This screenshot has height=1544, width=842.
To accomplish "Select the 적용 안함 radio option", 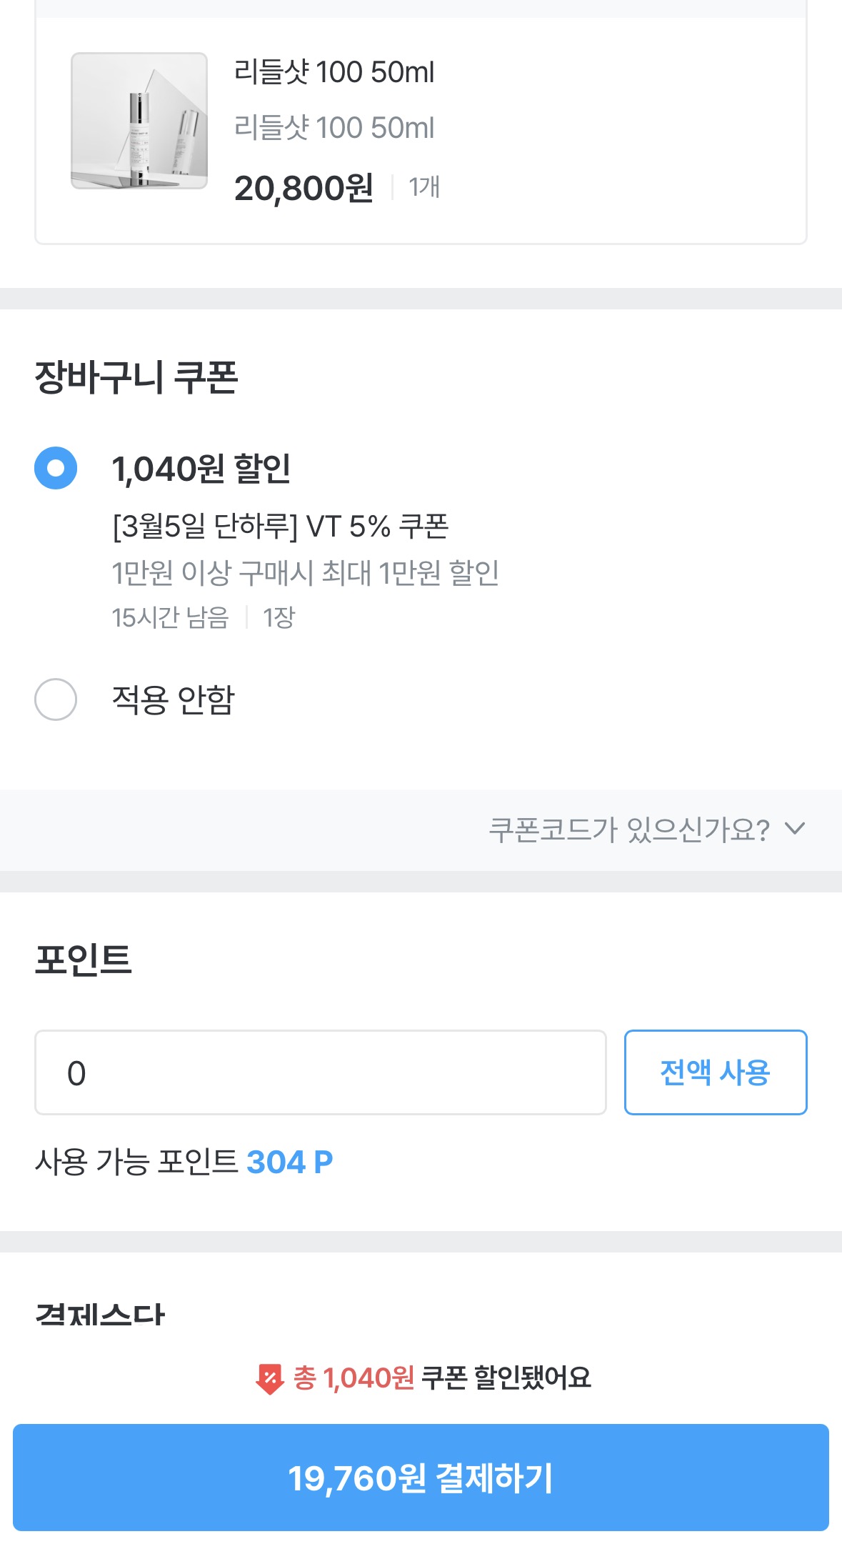I will pyautogui.click(x=56, y=699).
